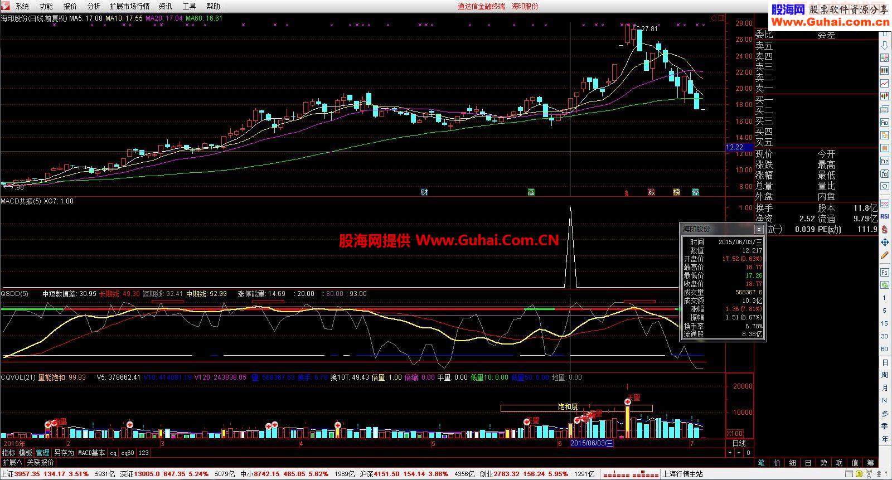Switch to 15-minute period

pos(885,323)
